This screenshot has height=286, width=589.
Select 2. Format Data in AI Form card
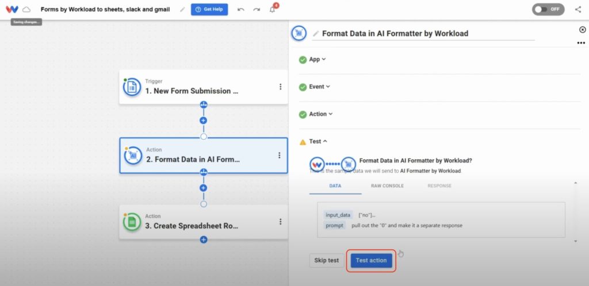click(204, 155)
